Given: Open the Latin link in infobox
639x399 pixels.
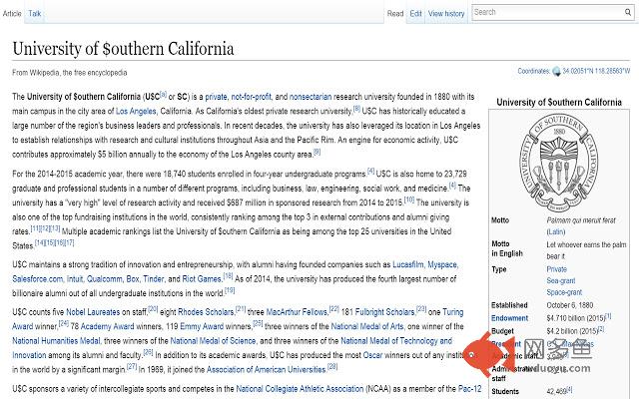Looking at the screenshot, I should click(x=556, y=232).
